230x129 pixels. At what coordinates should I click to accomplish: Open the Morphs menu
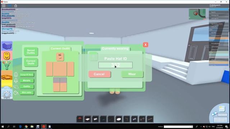(27, 80)
